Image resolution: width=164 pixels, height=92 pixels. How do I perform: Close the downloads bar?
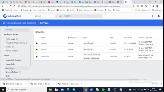[x=162, y=84]
